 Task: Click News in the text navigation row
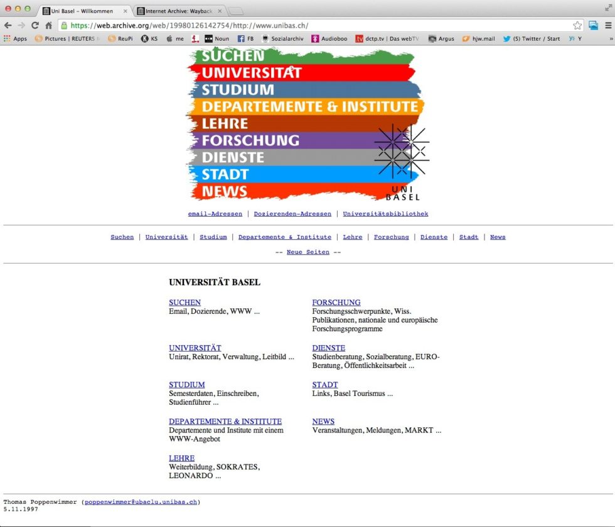(498, 237)
